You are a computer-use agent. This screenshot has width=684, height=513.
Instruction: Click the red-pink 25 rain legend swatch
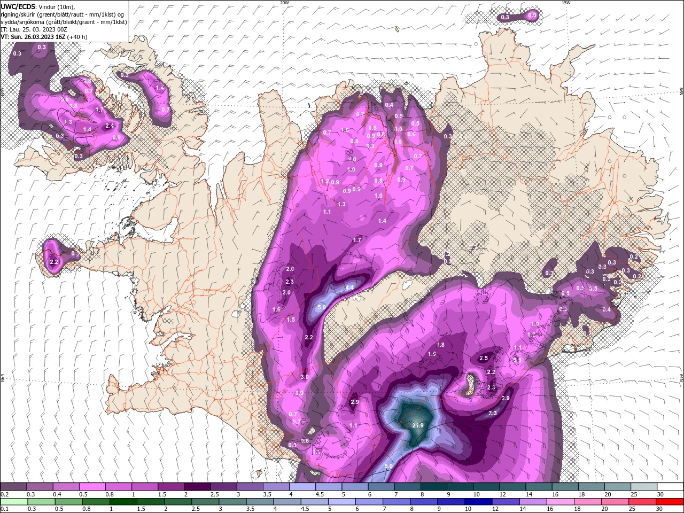point(642,502)
